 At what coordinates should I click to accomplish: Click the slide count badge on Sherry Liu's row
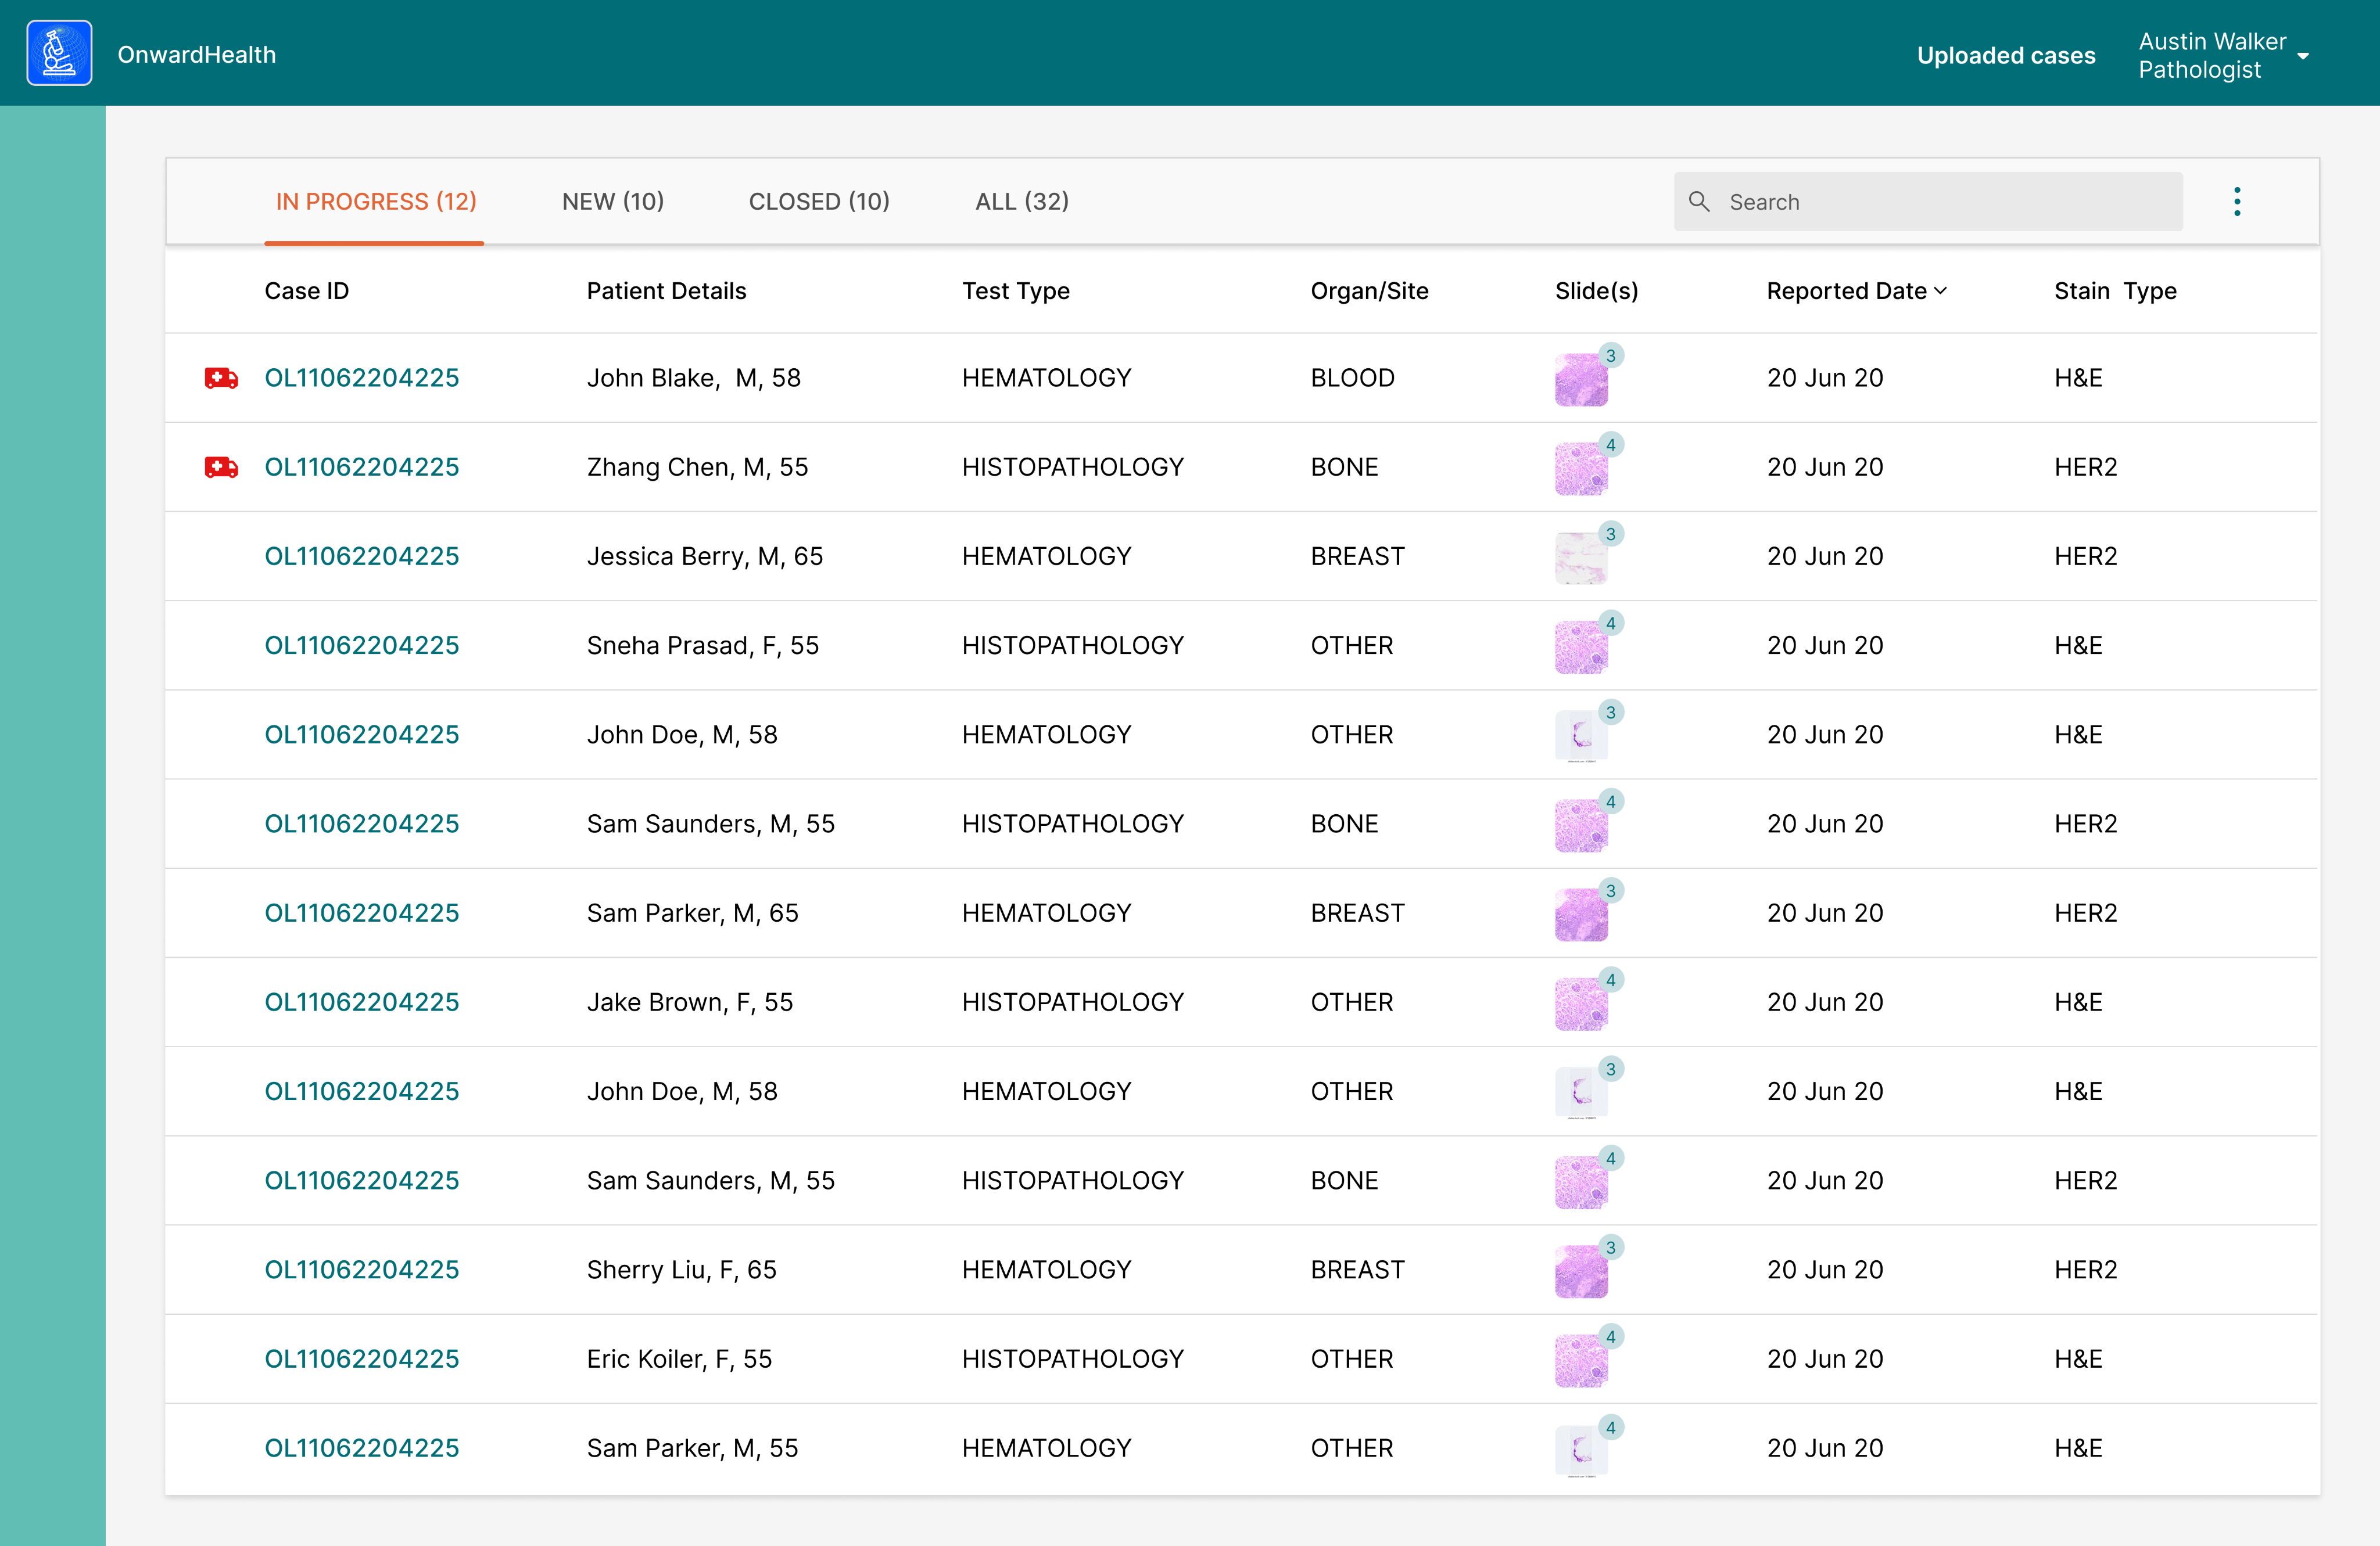tap(1610, 1247)
